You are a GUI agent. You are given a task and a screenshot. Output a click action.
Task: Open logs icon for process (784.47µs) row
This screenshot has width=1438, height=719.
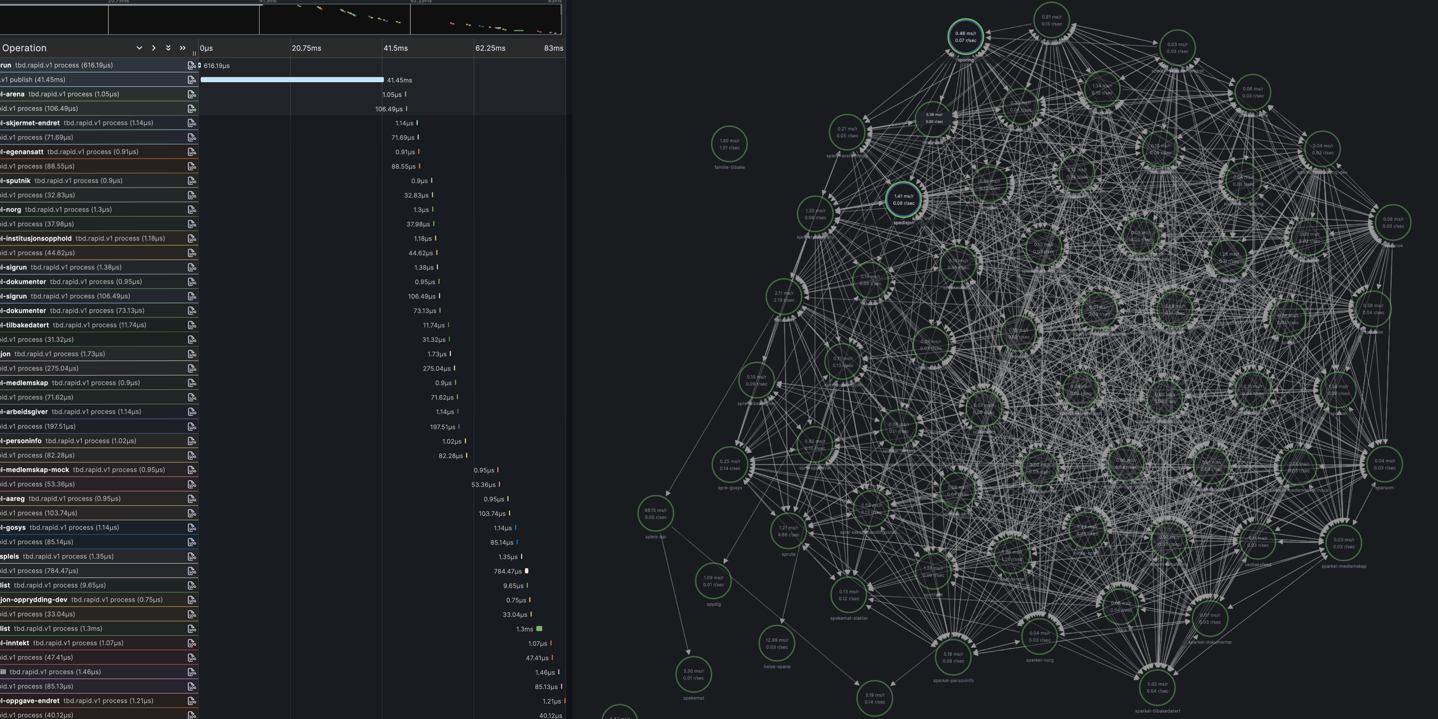[x=192, y=571]
